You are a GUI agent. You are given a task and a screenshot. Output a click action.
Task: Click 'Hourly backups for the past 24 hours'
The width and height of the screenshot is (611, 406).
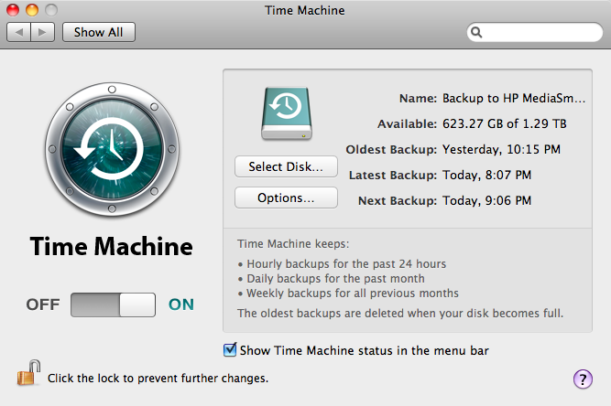(346, 264)
